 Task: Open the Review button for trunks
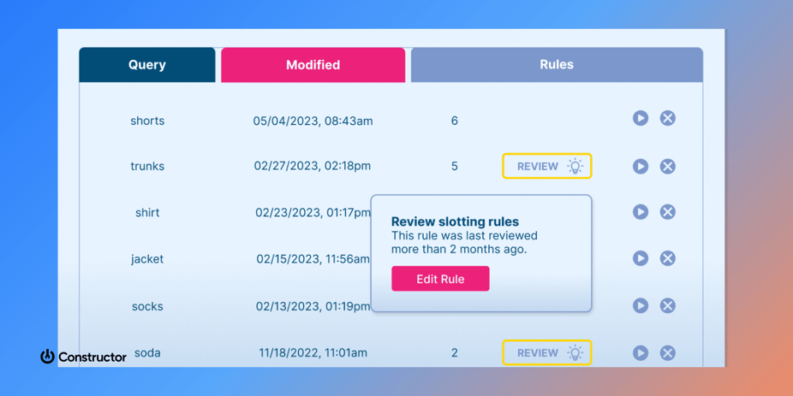[x=546, y=166]
